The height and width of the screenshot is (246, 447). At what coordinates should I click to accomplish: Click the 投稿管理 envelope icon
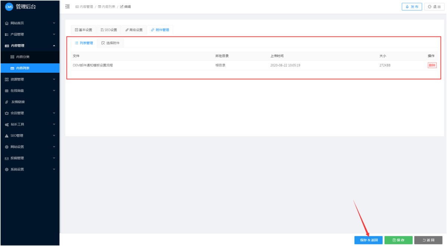pyautogui.click(x=7, y=158)
